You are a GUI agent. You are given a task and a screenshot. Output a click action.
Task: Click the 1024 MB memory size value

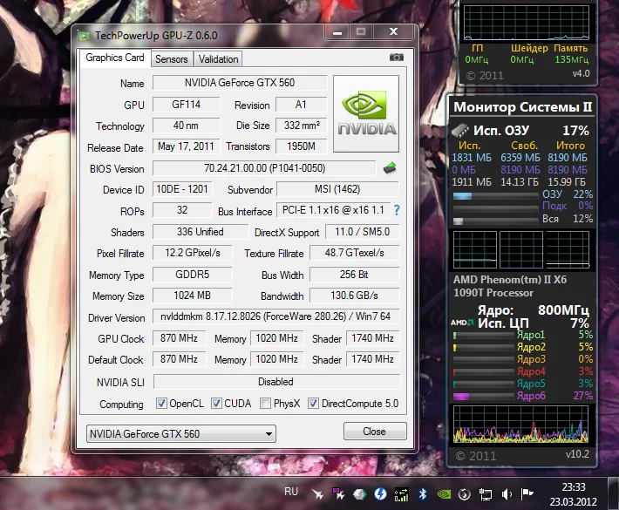point(193,296)
